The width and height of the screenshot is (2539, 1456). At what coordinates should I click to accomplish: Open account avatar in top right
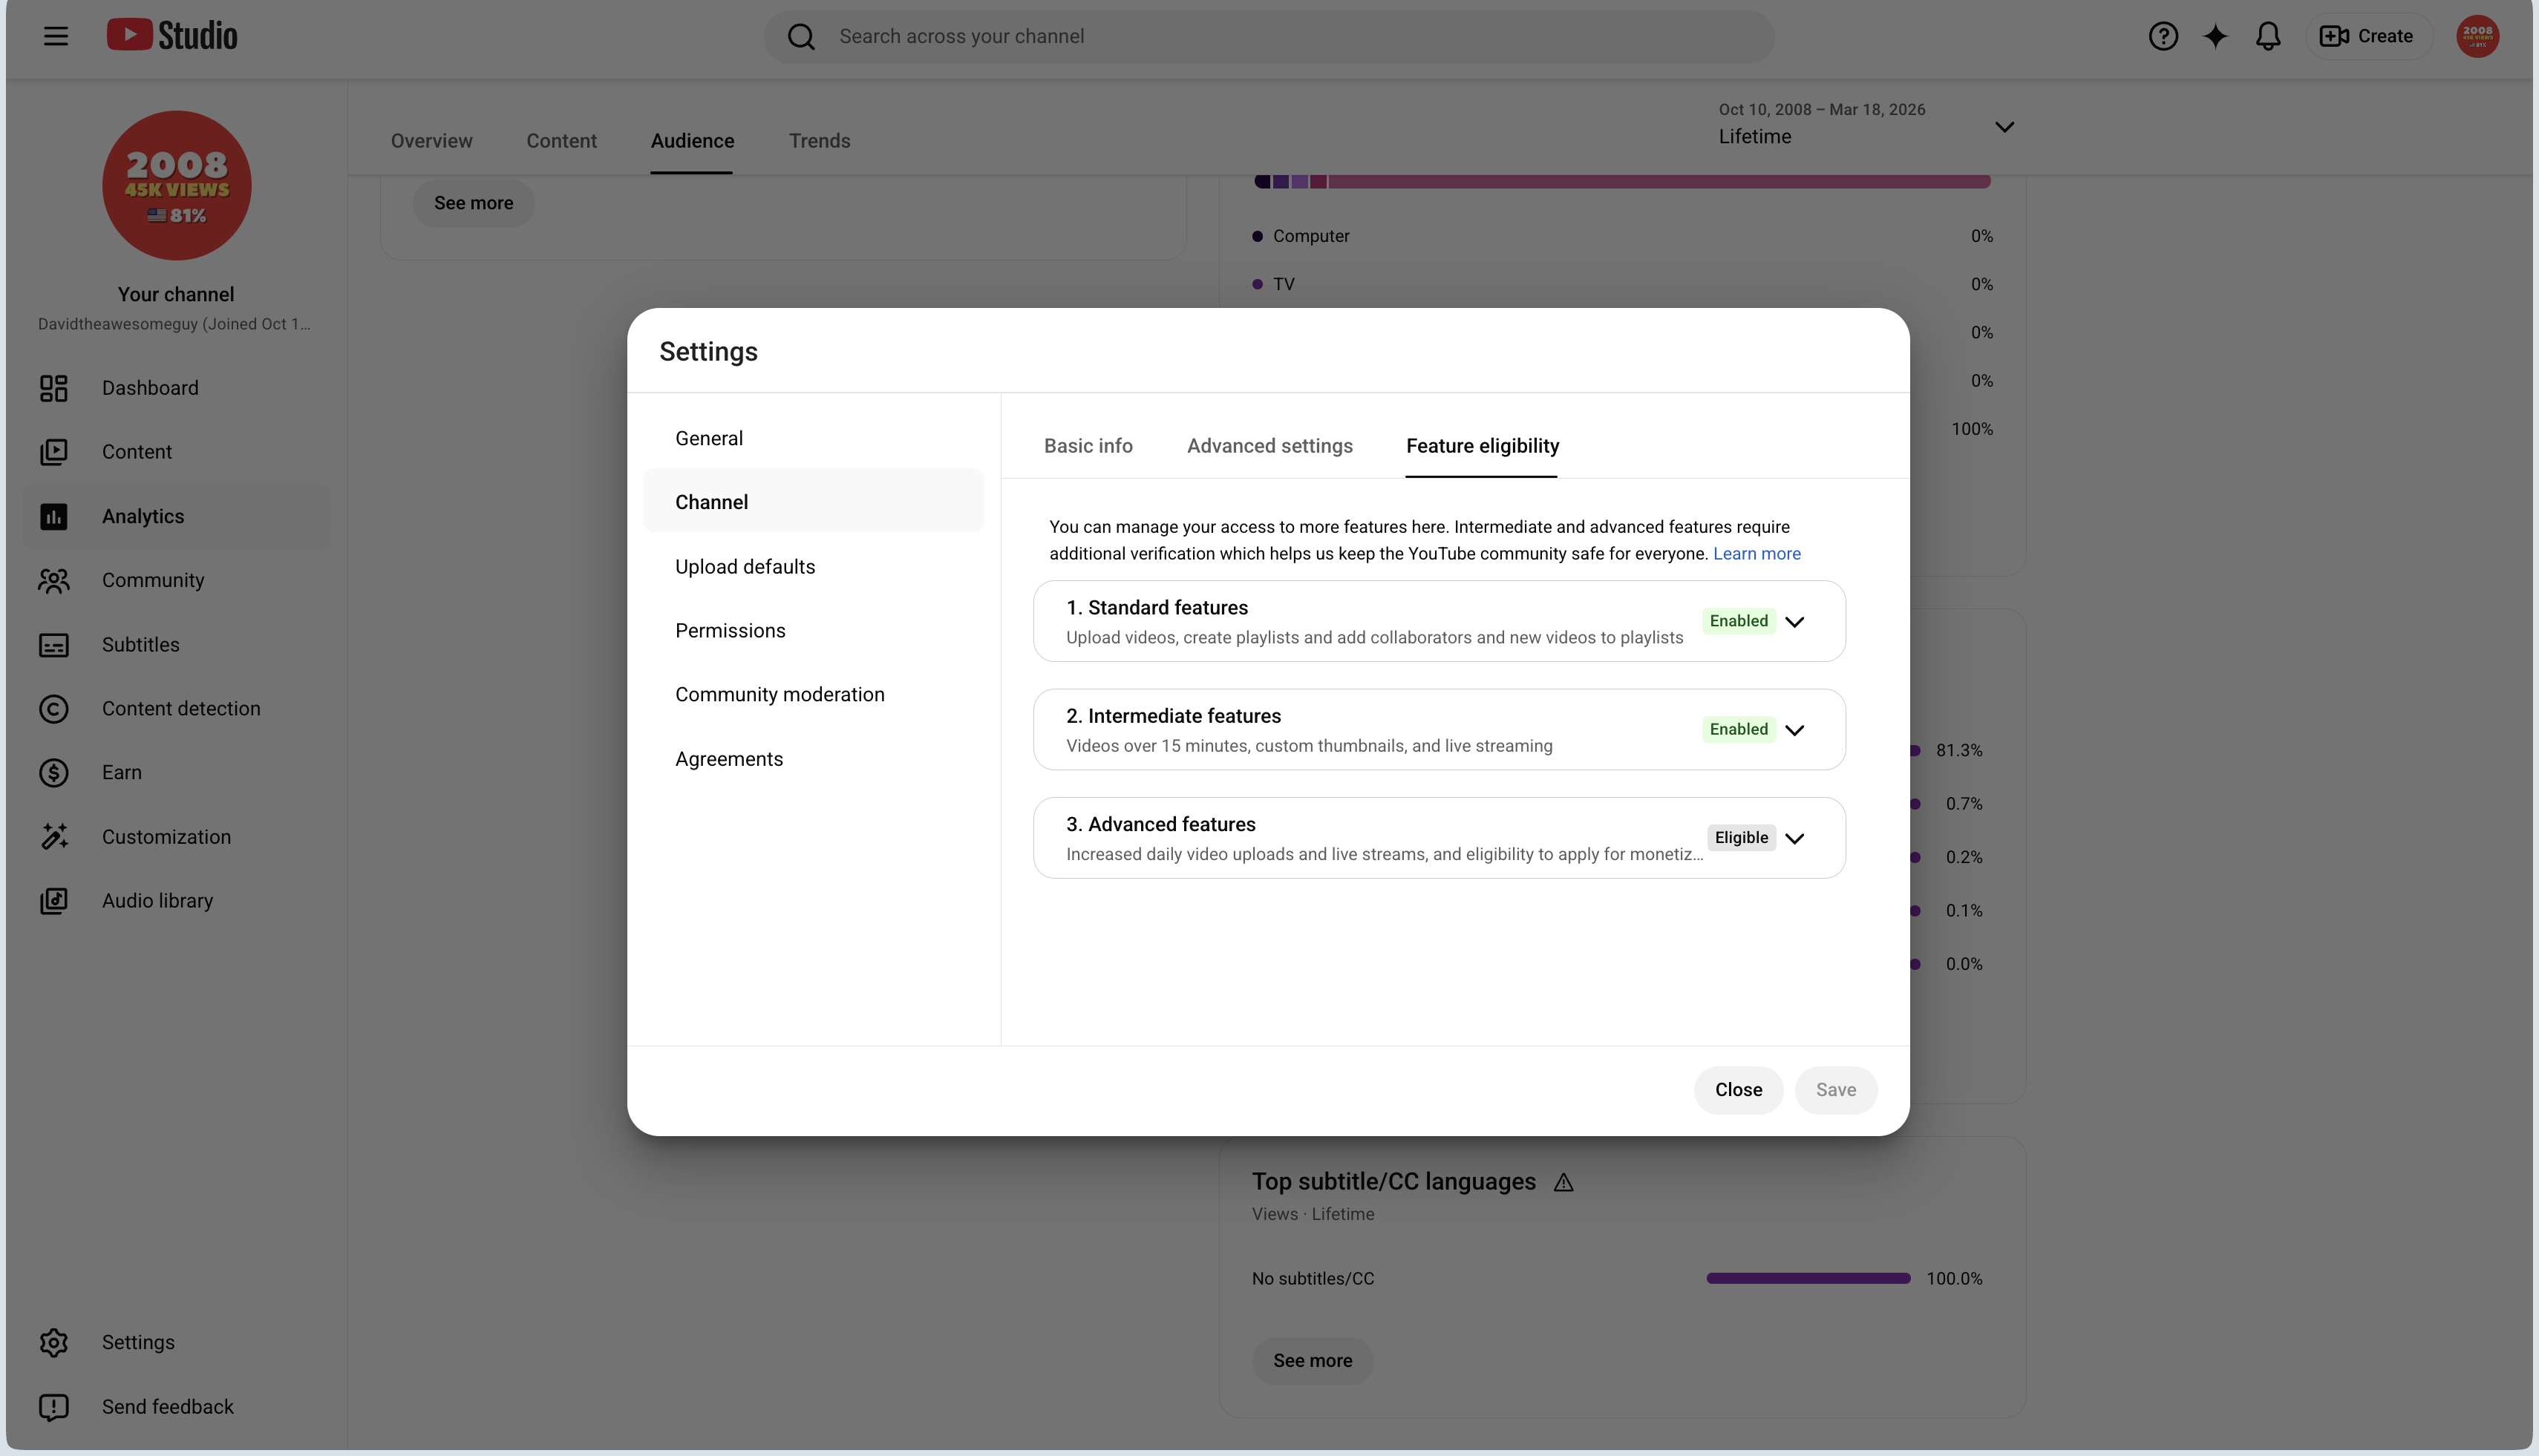tap(2477, 36)
